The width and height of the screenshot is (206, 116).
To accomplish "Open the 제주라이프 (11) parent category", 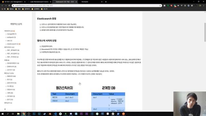I will (x=9, y=47).
